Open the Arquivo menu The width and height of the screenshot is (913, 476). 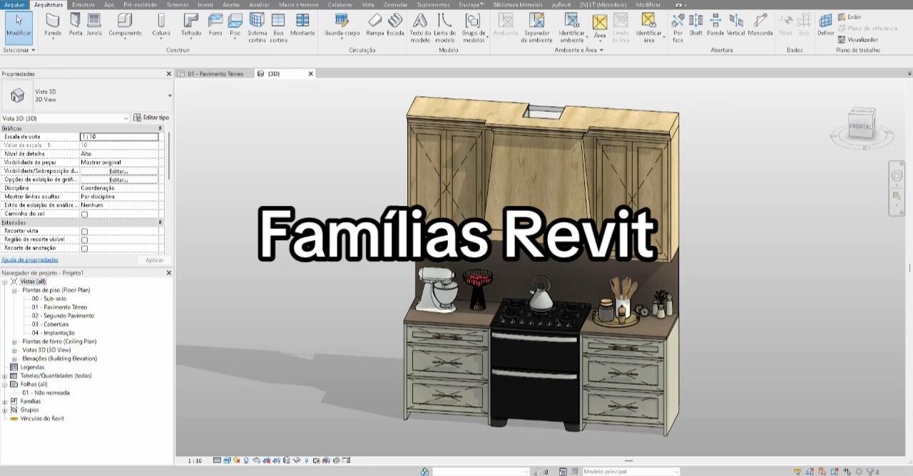14,4
